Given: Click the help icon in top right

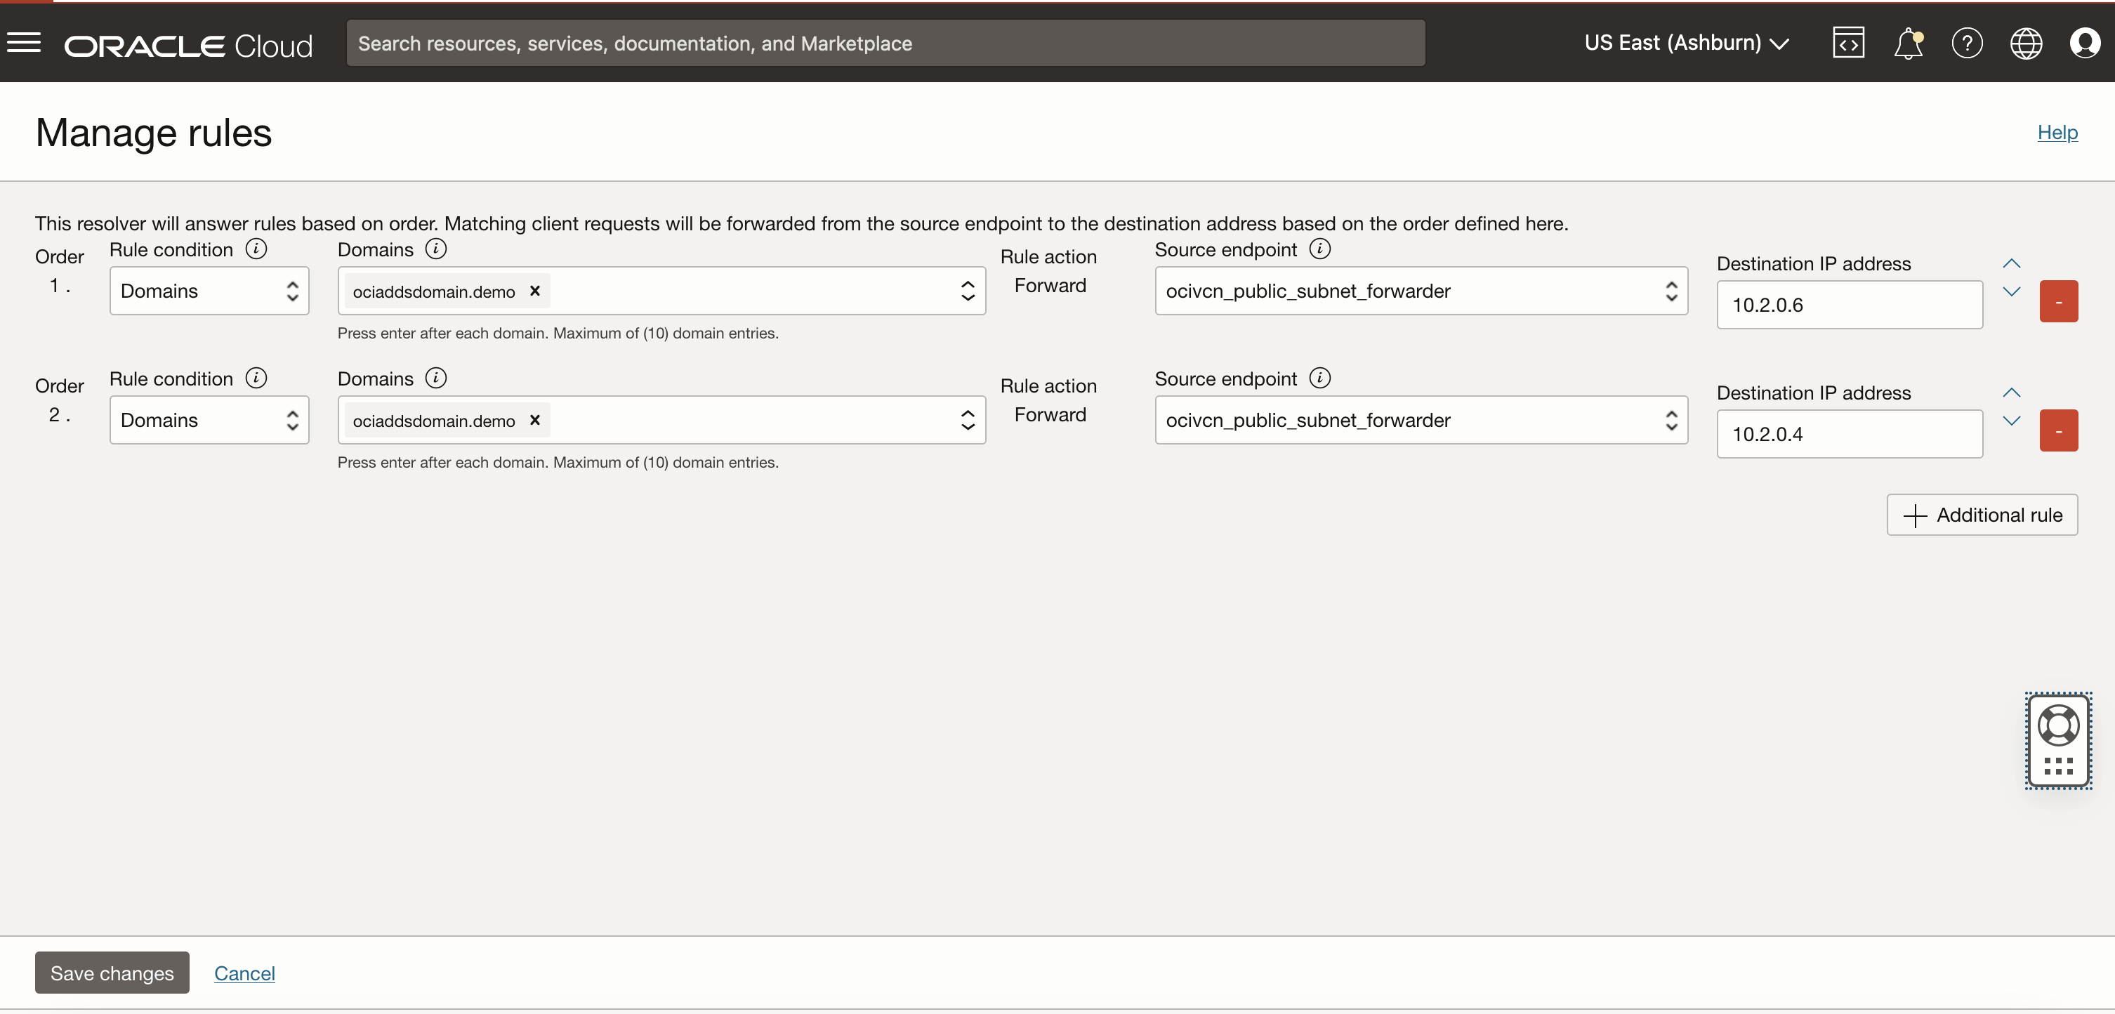Looking at the screenshot, I should click(x=1967, y=42).
